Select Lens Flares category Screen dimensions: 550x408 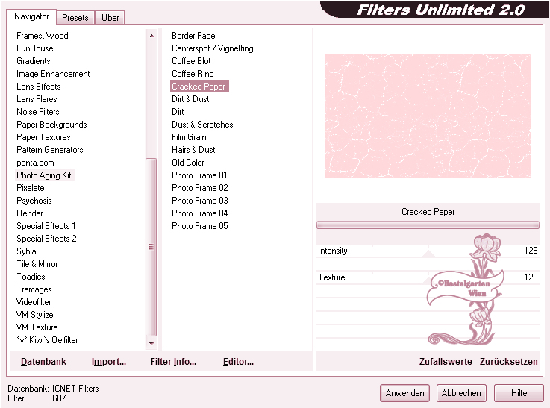tap(37, 99)
